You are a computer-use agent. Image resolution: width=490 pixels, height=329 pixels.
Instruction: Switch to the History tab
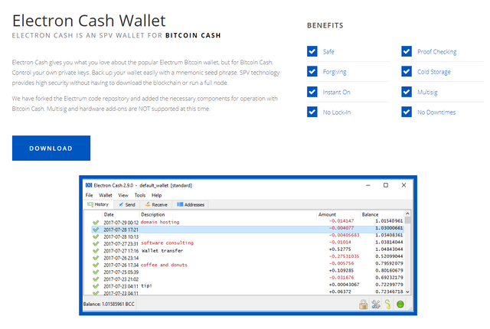click(x=98, y=204)
